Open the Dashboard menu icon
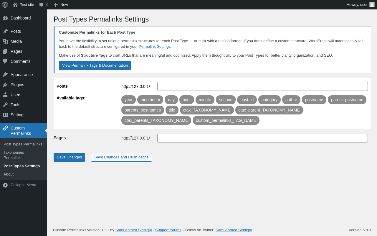 5,18
